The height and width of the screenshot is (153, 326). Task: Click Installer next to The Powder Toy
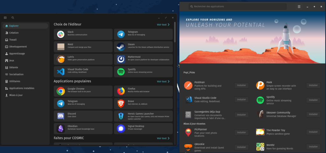(x=313, y=132)
